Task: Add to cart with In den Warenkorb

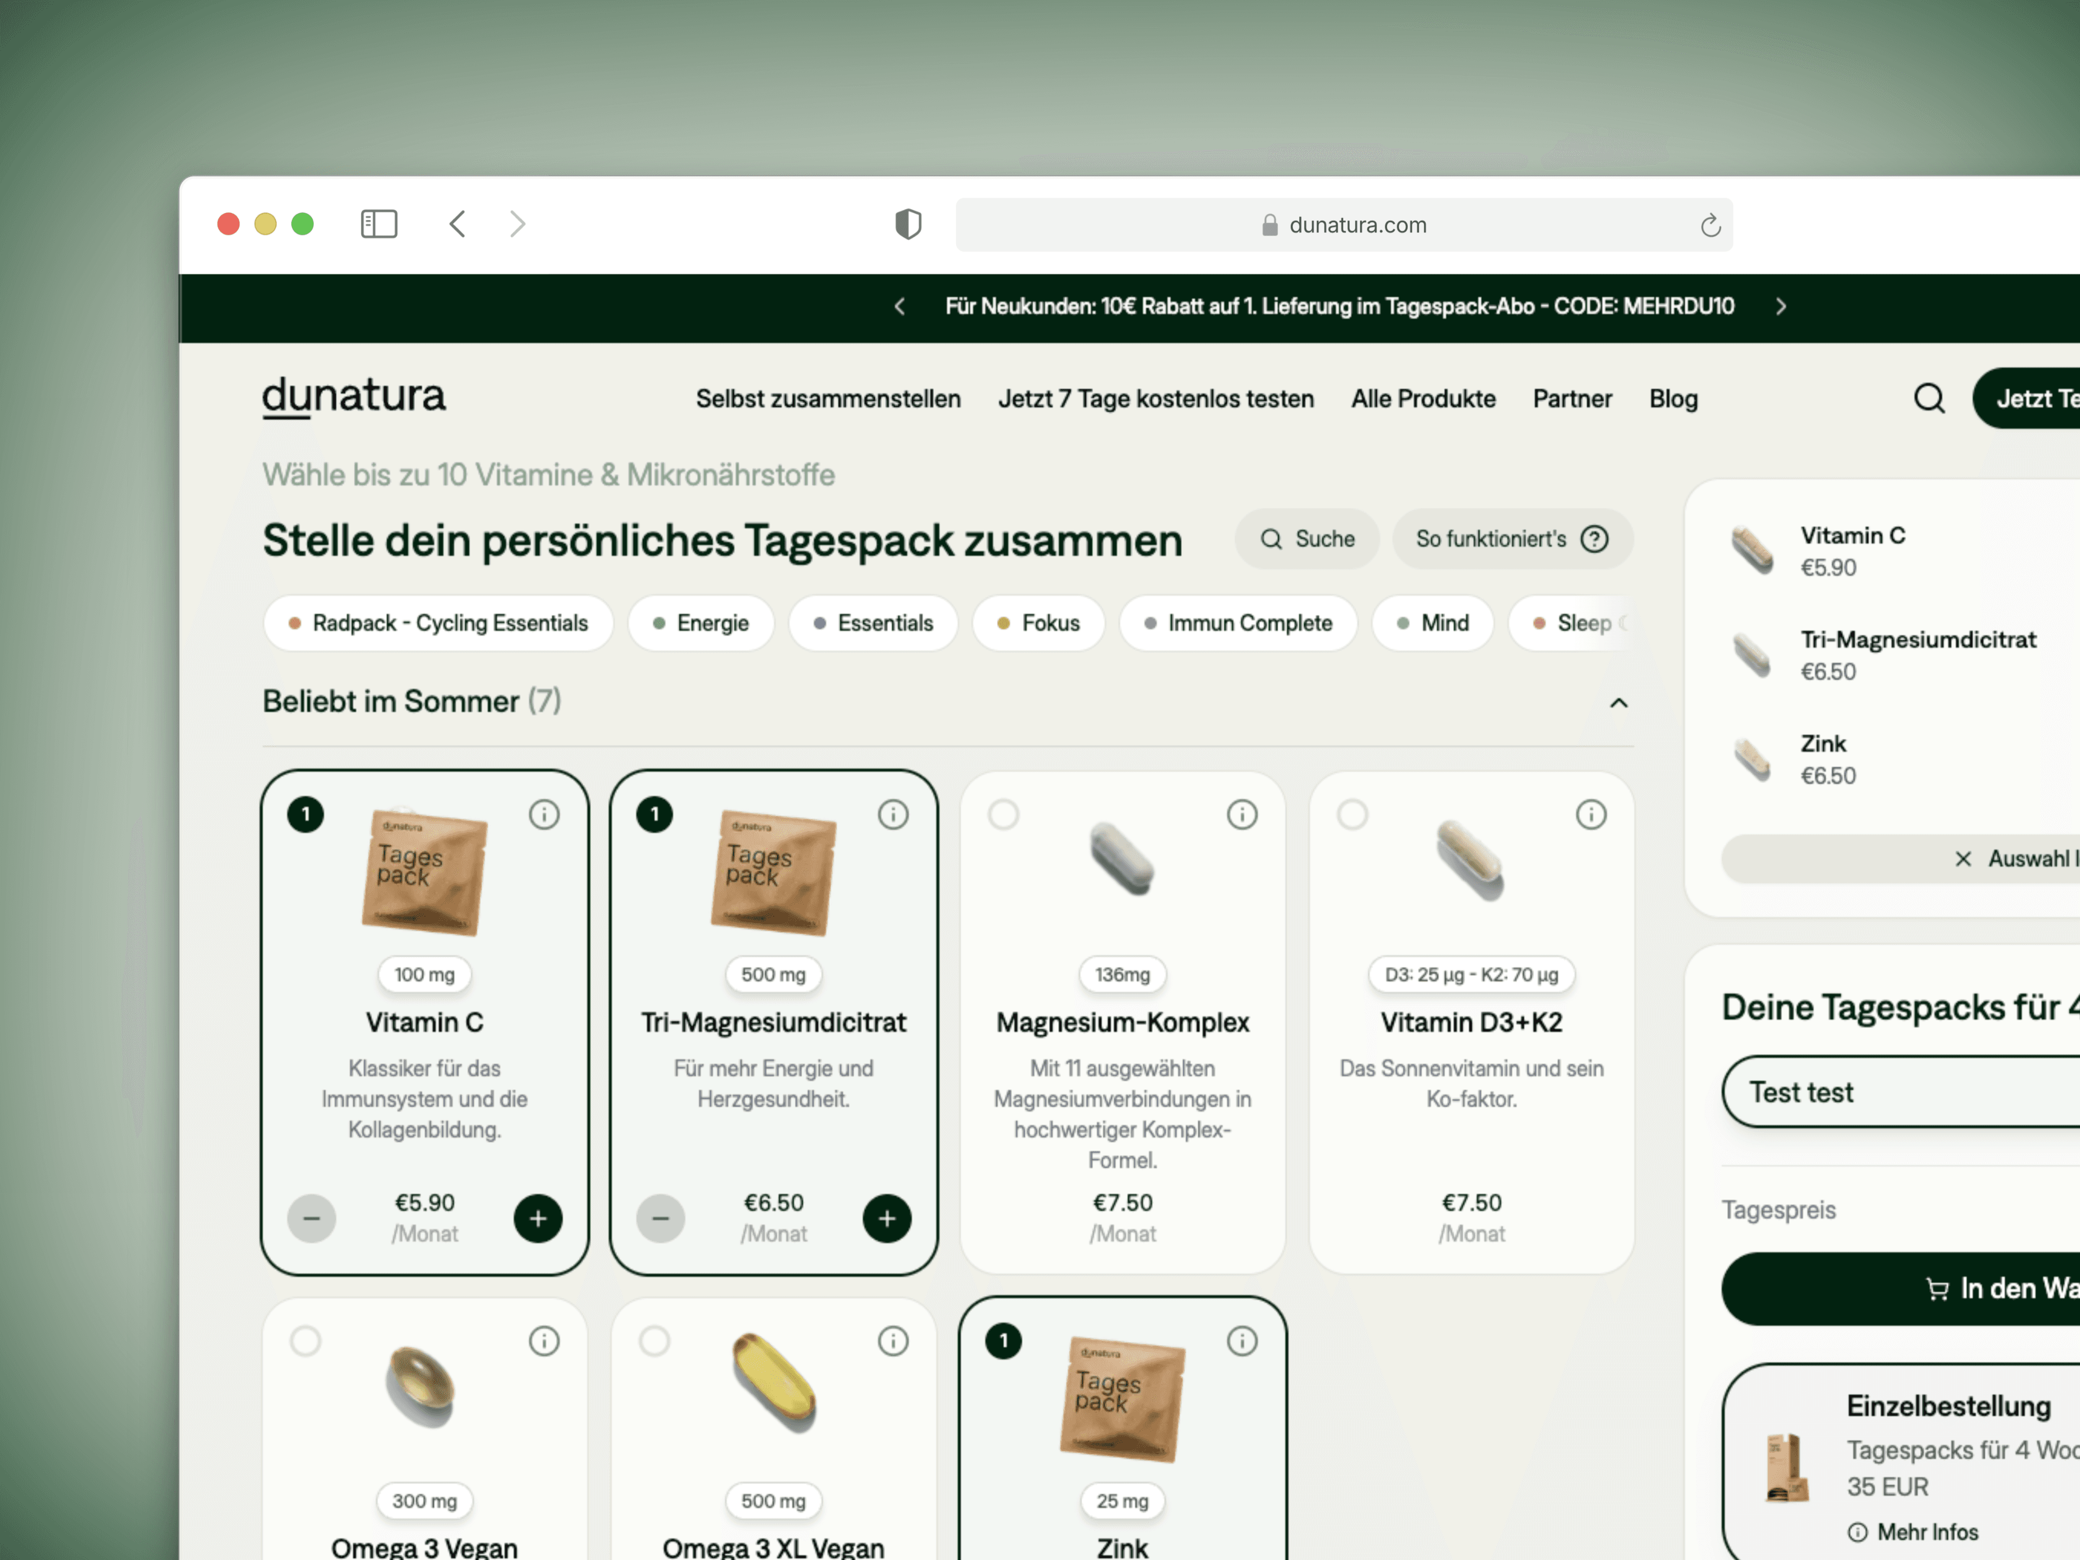Action: pos(1900,1288)
